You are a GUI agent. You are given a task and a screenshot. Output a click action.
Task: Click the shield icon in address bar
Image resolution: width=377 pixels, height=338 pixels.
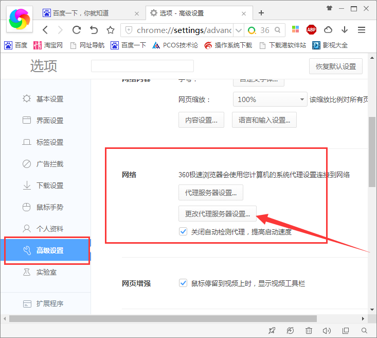(129, 30)
